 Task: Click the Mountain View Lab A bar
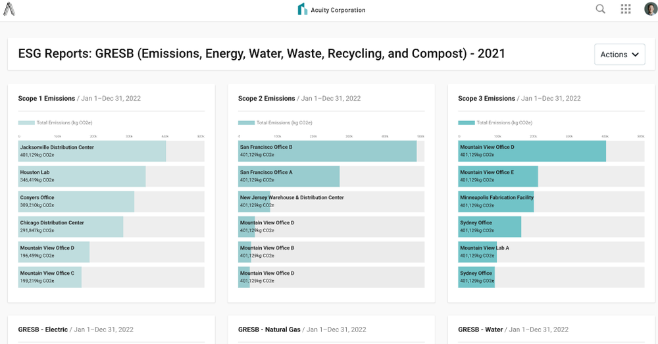tap(477, 252)
